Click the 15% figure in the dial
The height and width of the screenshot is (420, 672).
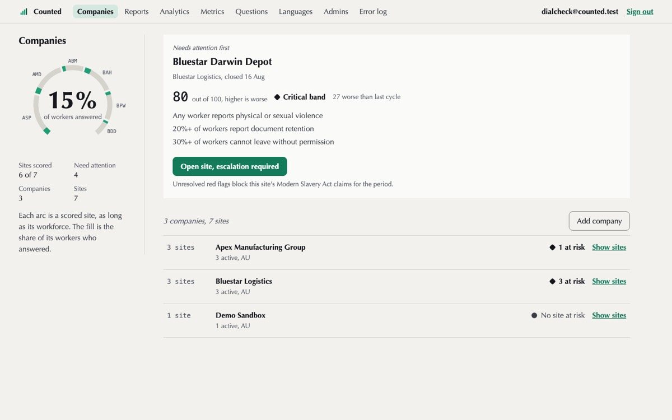coord(72,100)
